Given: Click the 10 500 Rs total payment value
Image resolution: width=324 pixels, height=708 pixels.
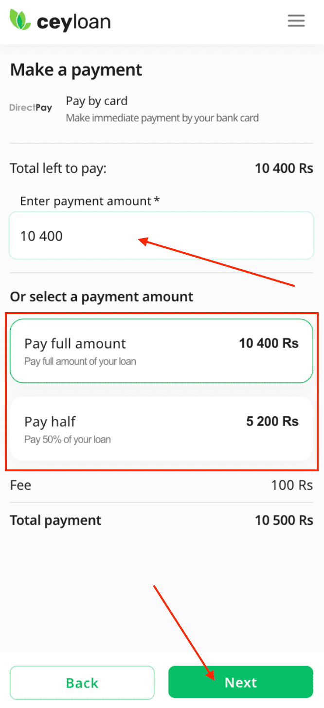Looking at the screenshot, I should pos(284,520).
